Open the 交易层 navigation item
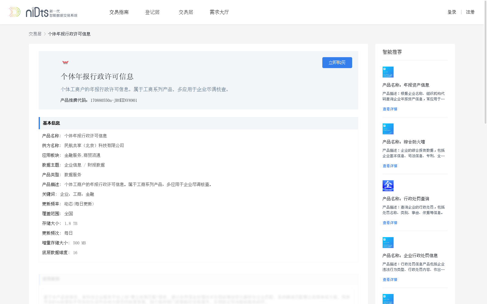This screenshot has width=487, height=304. pos(186,12)
